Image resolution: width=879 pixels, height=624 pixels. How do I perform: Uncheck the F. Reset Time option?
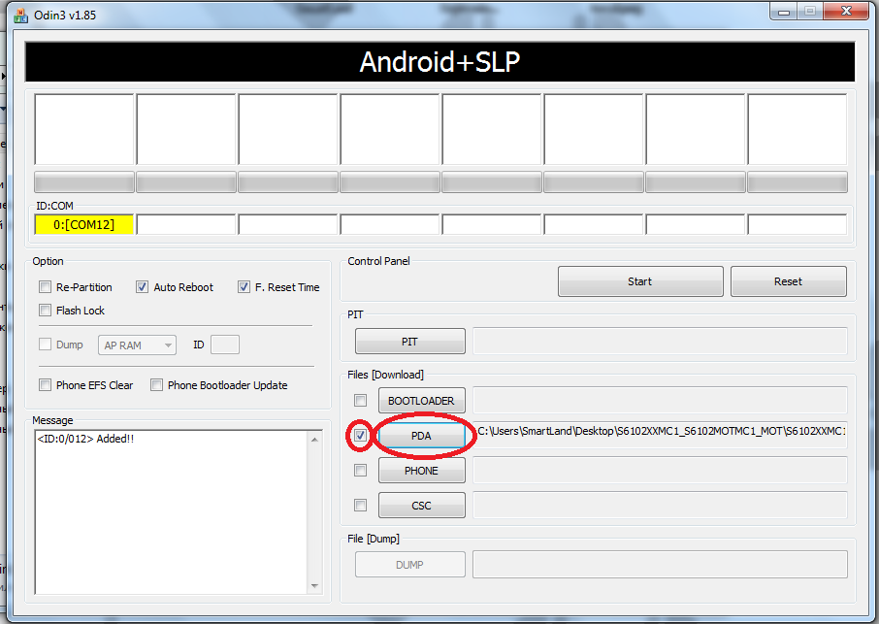click(x=244, y=287)
